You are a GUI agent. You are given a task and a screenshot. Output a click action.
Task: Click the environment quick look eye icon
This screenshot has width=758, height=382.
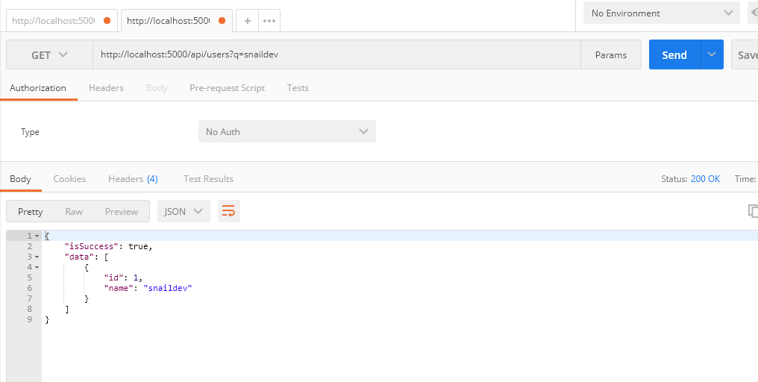pos(754,13)
